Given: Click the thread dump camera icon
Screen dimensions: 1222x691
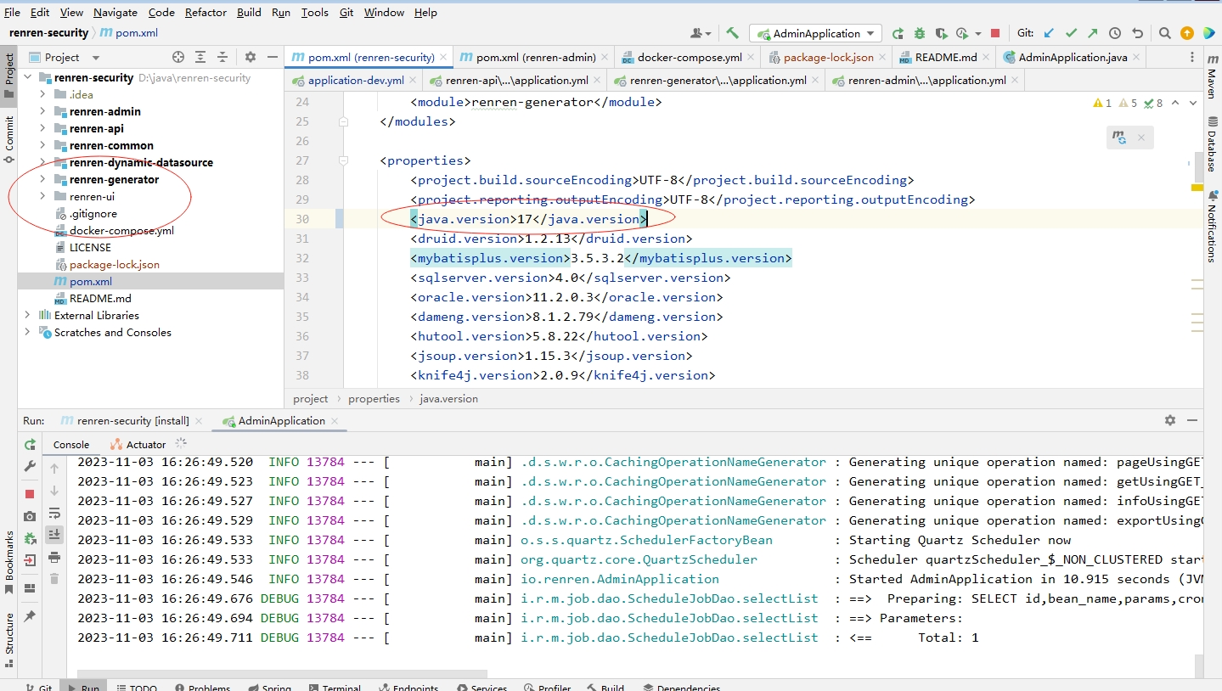Looking at the screenshot, I should coord(30,516).
